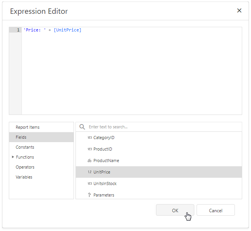Open the Constants category

pyautogui.click(x=41, y=147)
